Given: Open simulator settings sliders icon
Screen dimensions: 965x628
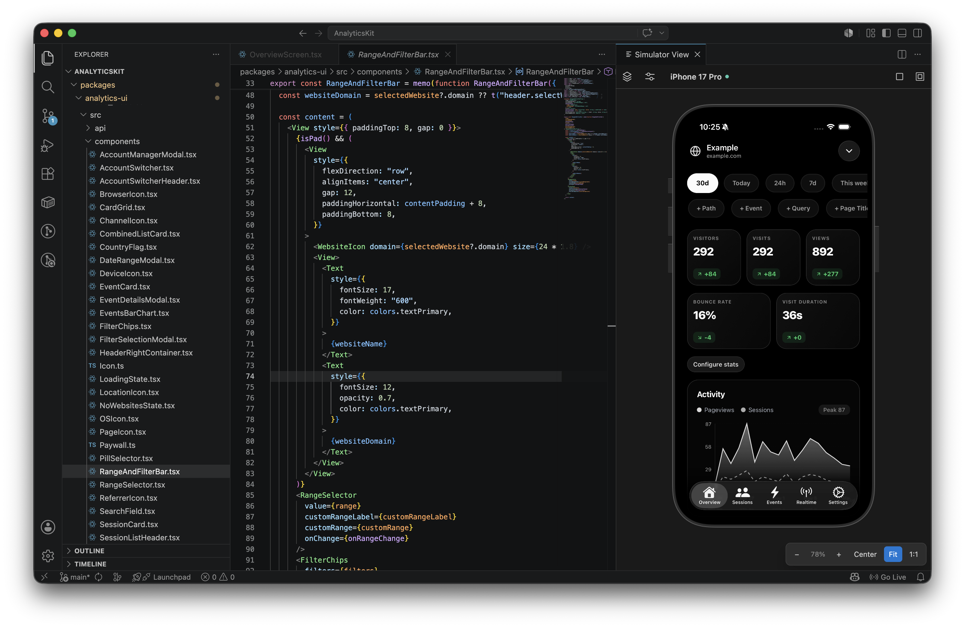Looking at the screenshot, I should (650, 77).
